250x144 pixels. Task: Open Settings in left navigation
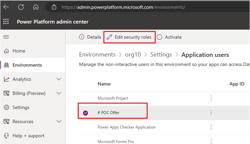21,107
